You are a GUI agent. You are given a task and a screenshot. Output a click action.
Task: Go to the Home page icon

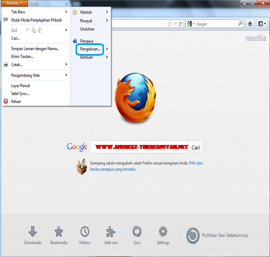(x=250, y=24)
